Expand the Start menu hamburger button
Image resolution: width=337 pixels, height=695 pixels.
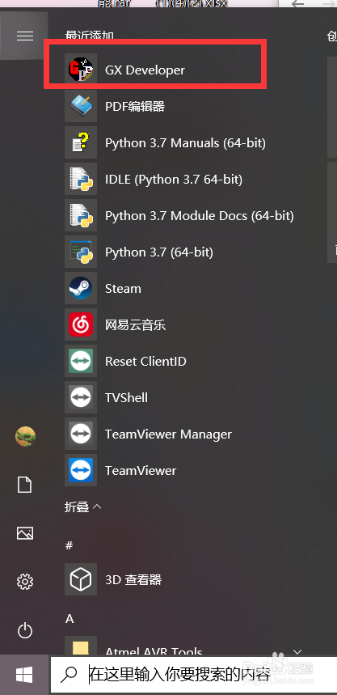point(25,36)
